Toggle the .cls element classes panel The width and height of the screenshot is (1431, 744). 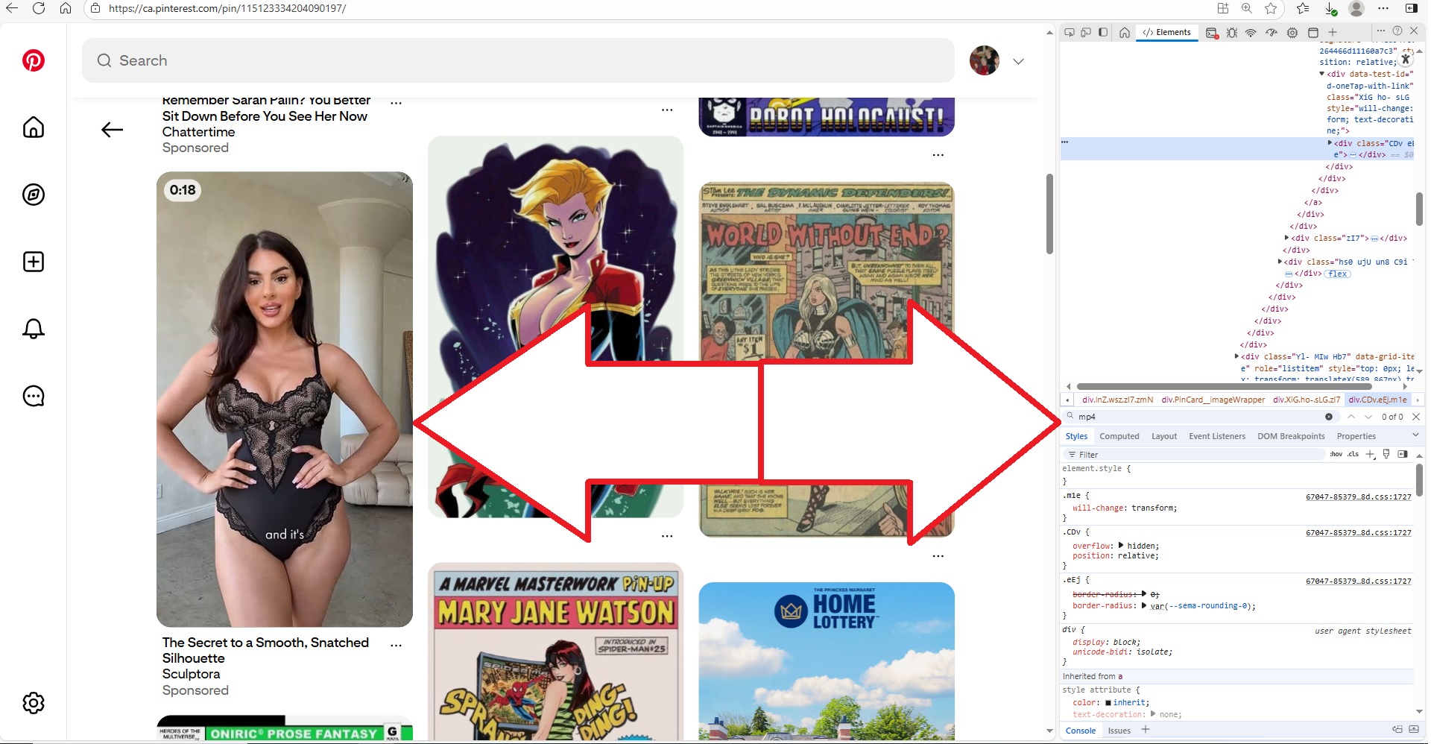(1353, 454)
